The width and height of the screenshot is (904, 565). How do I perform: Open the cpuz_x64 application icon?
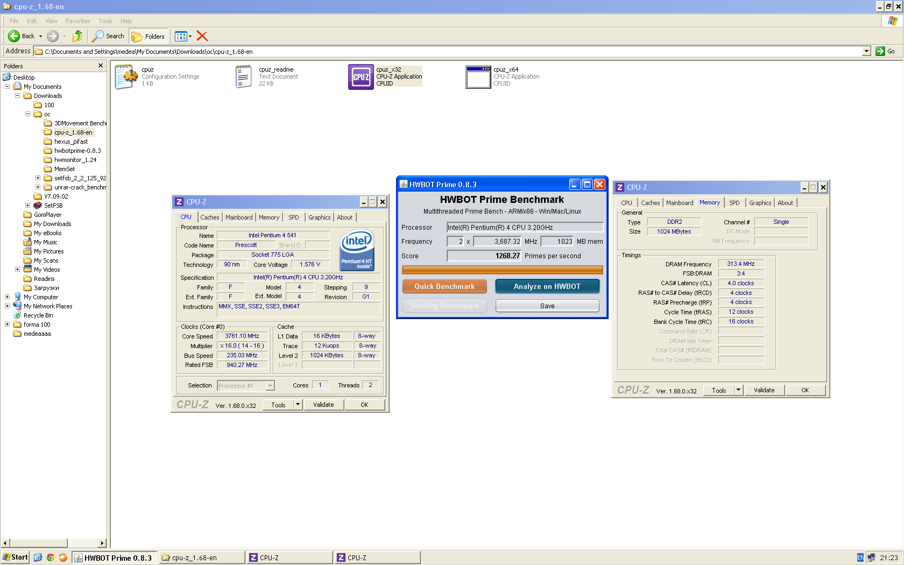478,77
